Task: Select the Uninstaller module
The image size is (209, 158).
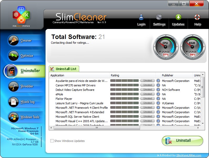Action: coord(25,71)
